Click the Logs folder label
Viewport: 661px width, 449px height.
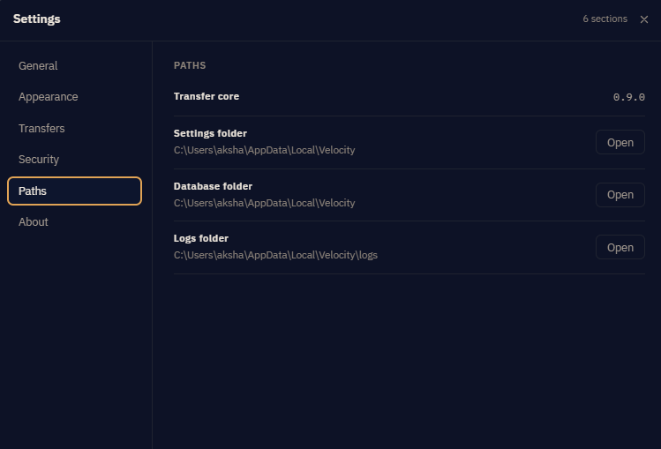pos(201,238)
